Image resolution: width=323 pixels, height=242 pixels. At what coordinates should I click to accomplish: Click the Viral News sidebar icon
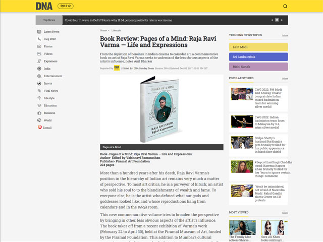tap(39, 91)
